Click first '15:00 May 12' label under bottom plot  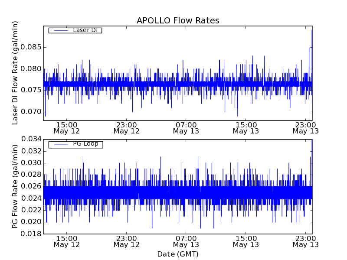[x=66, y=241]
